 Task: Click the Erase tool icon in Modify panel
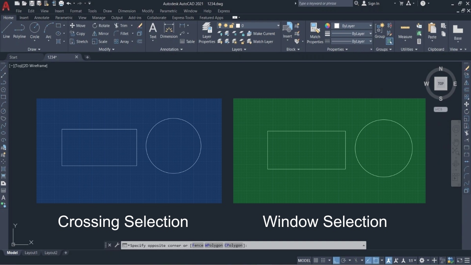tap(140, 26)
